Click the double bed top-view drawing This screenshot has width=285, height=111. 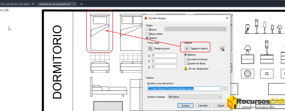tap(131, 32)
